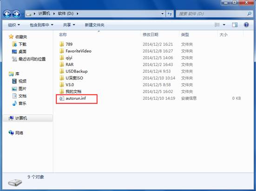256x191 pixels.
Task: Open the help question mark icon
Action: click(246, 25)
